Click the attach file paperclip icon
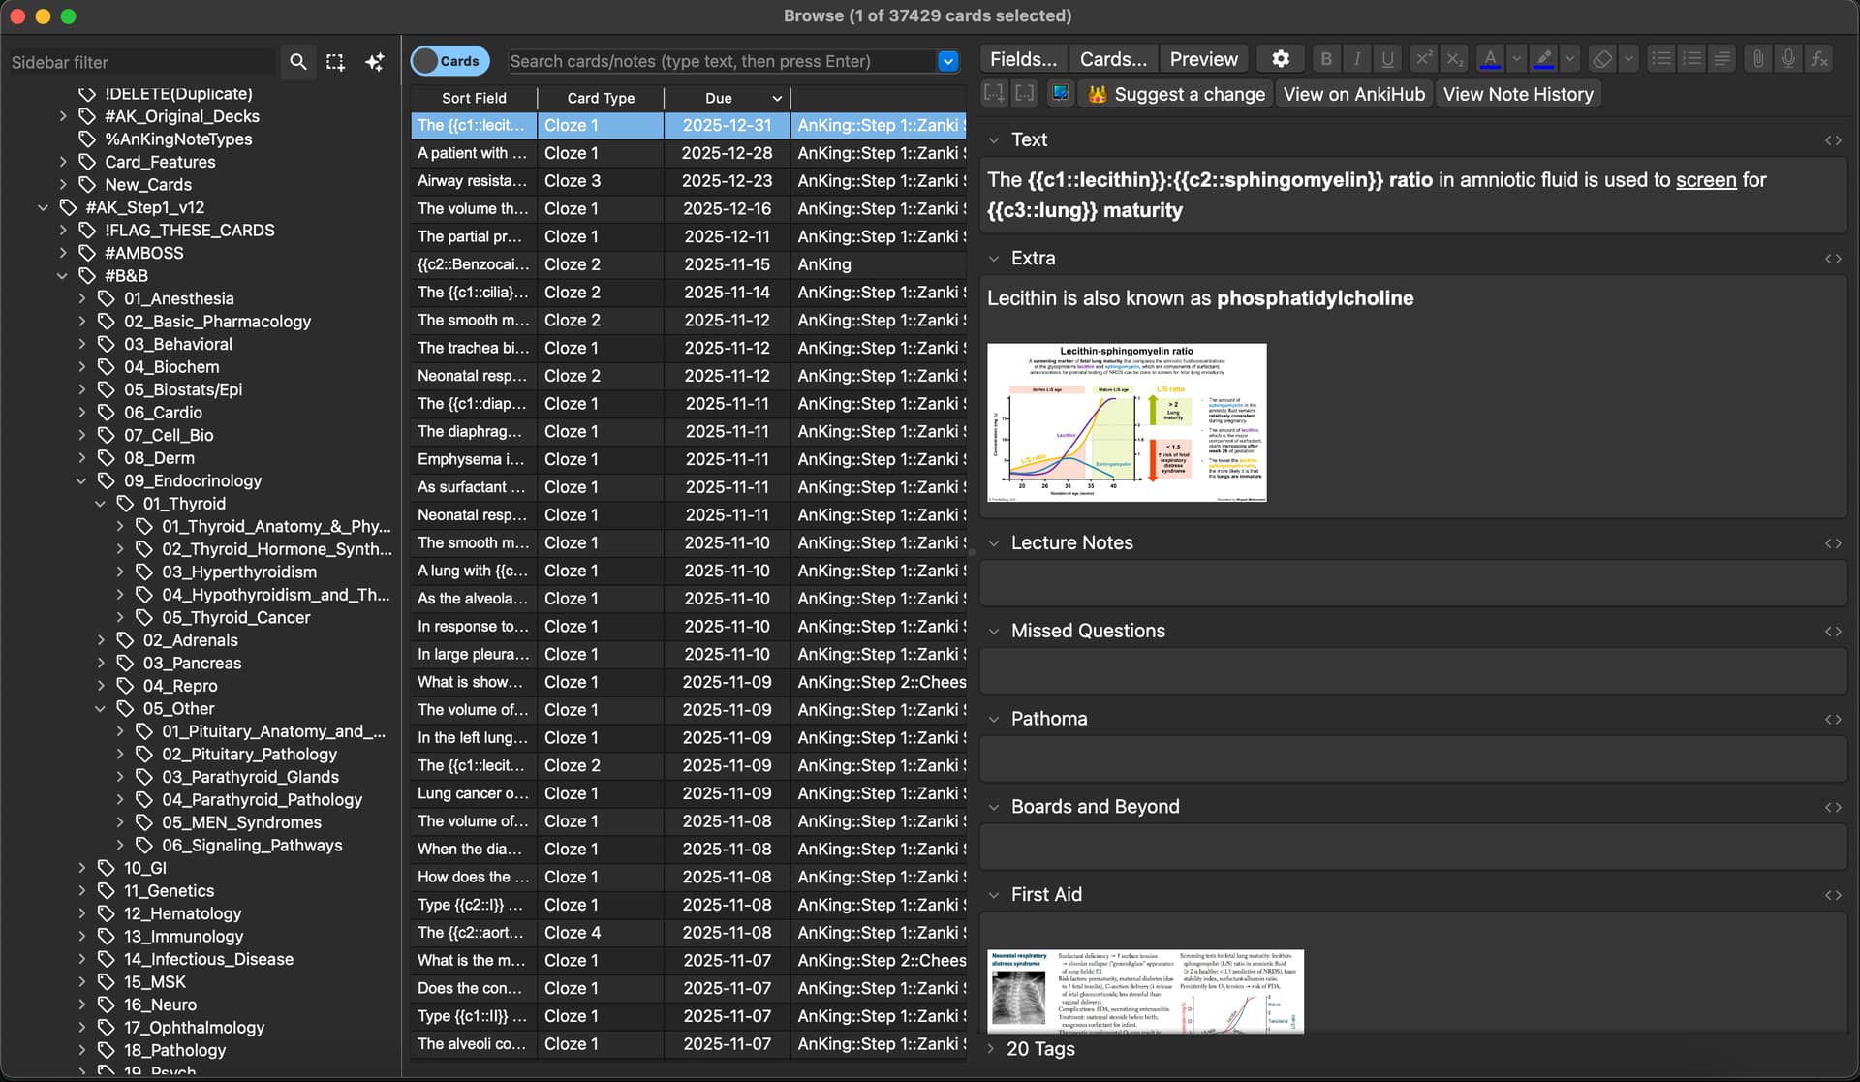1860x1082 pixels. point(1757,59)
